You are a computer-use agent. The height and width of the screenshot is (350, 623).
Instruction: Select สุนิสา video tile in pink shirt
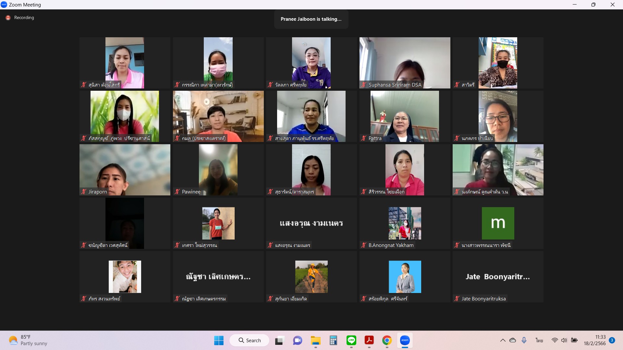[125, 63]
